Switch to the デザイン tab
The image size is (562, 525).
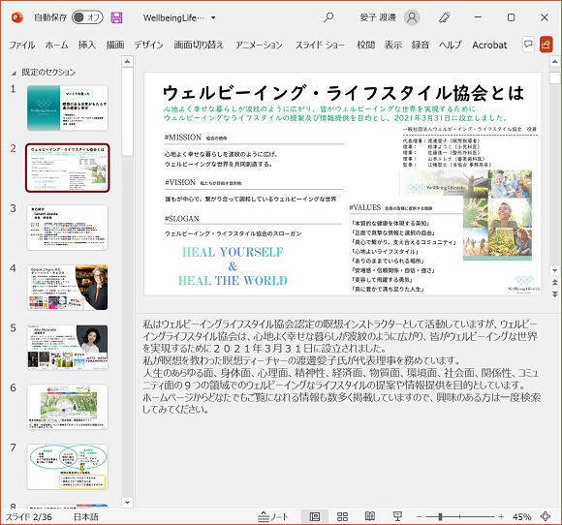(149, 45)
